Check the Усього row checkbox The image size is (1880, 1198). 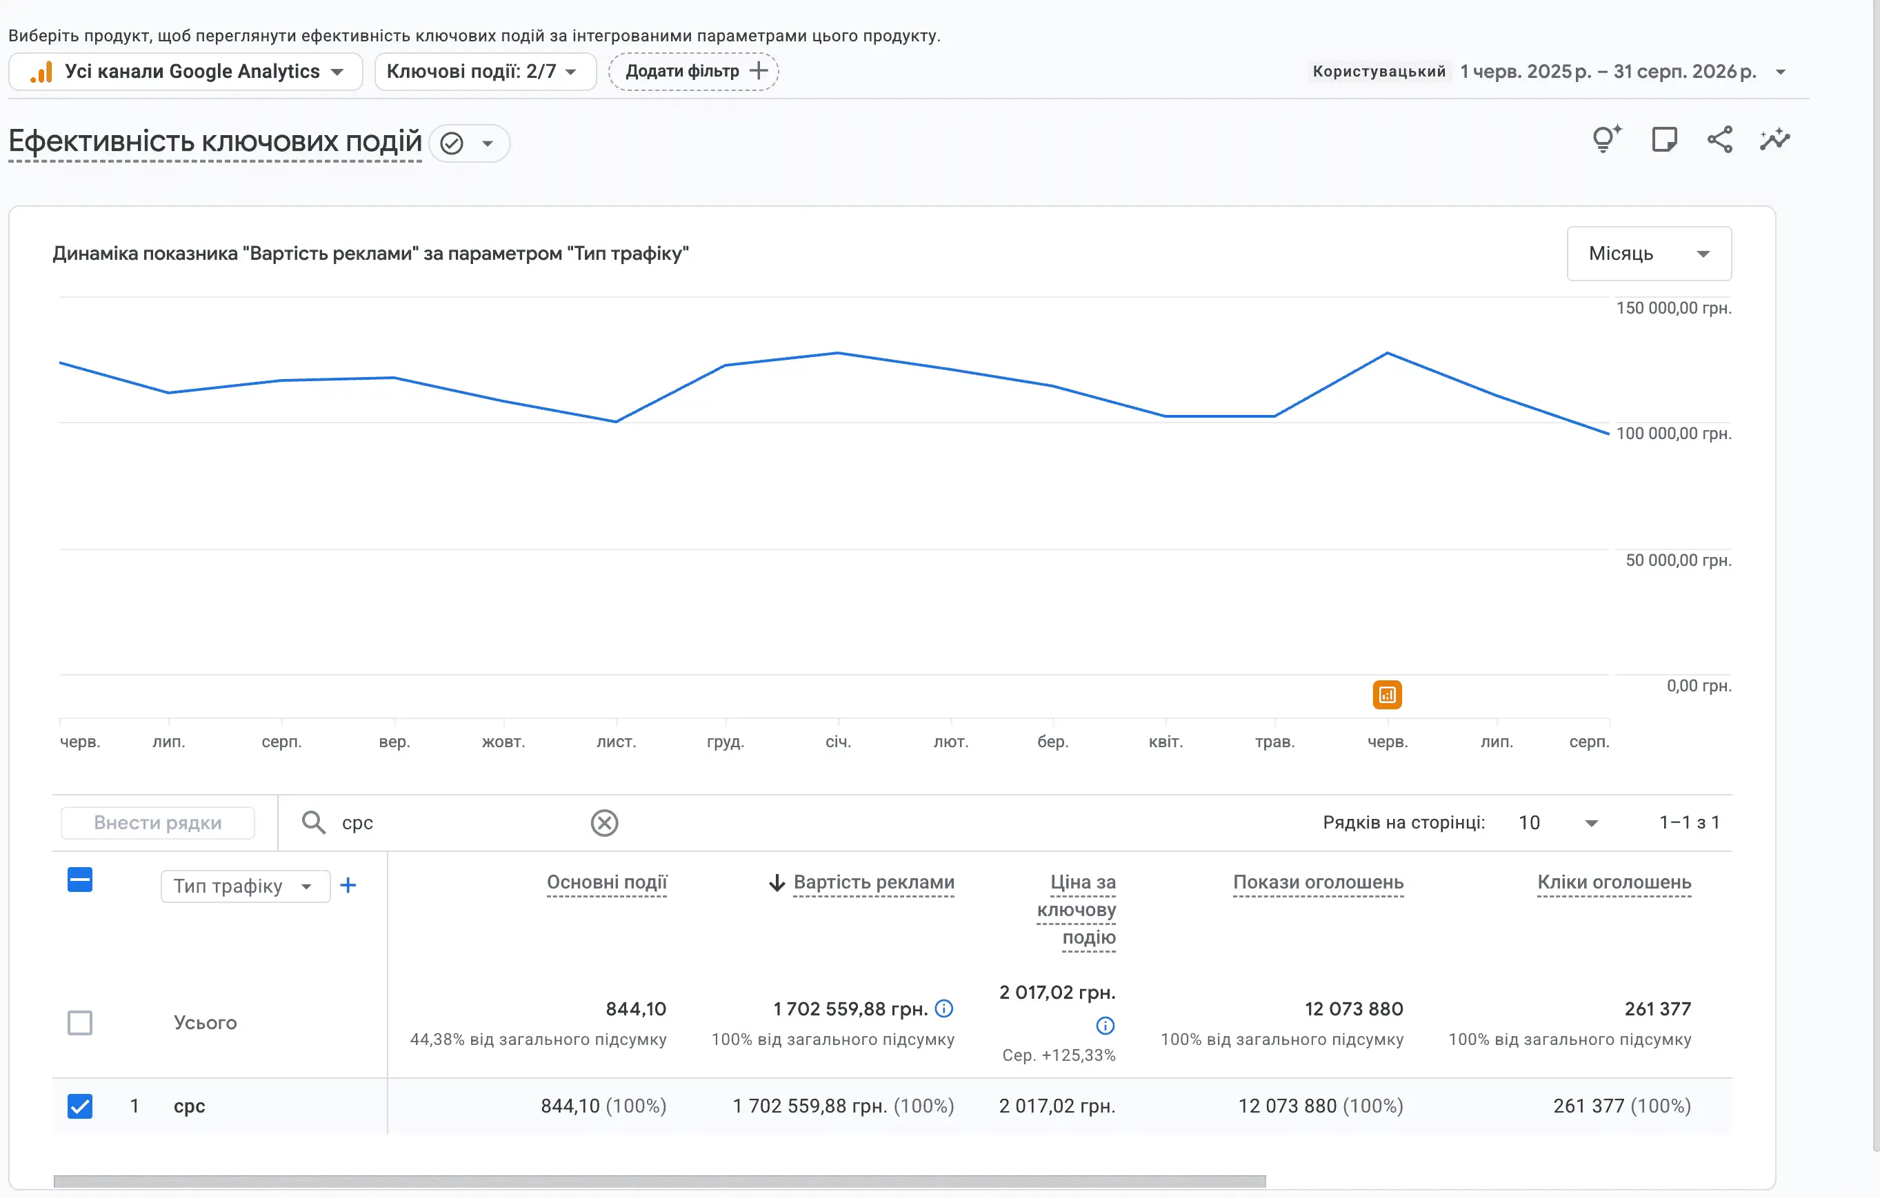(79, 1022)
